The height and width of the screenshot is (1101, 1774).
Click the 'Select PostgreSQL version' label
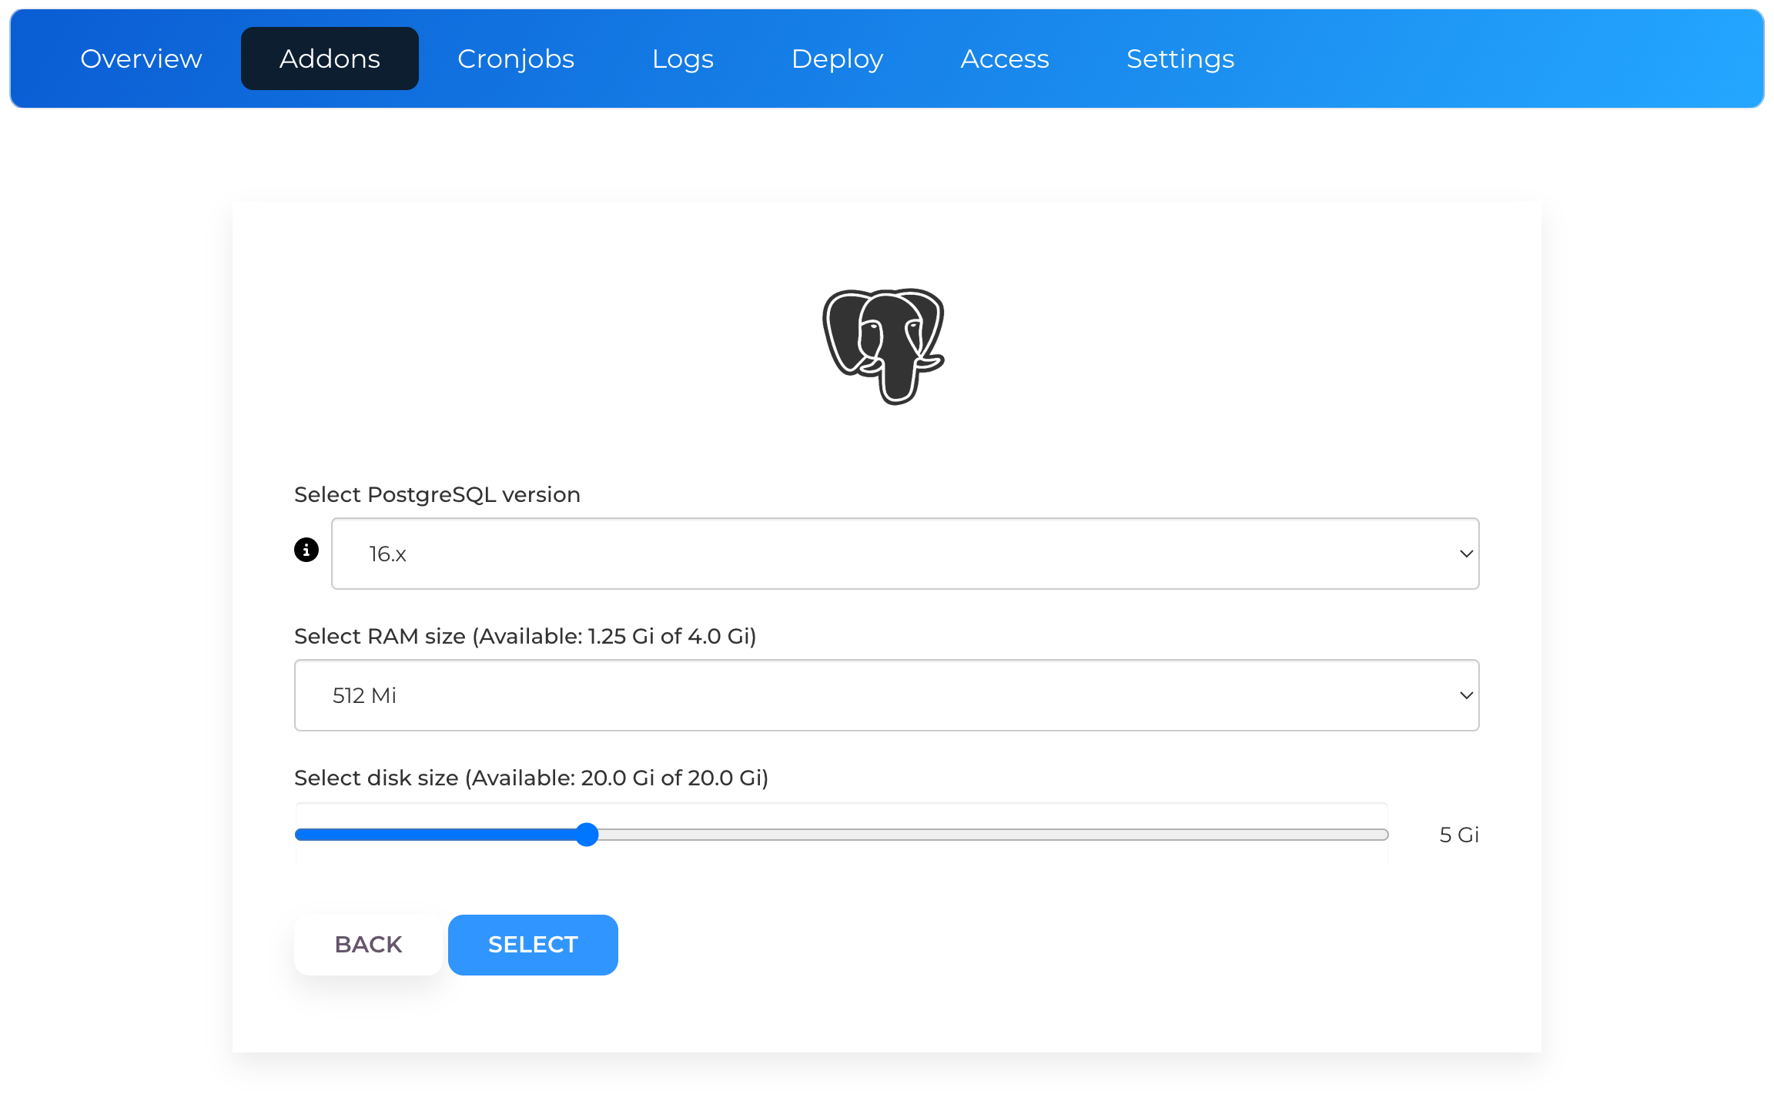coord(437,494)
